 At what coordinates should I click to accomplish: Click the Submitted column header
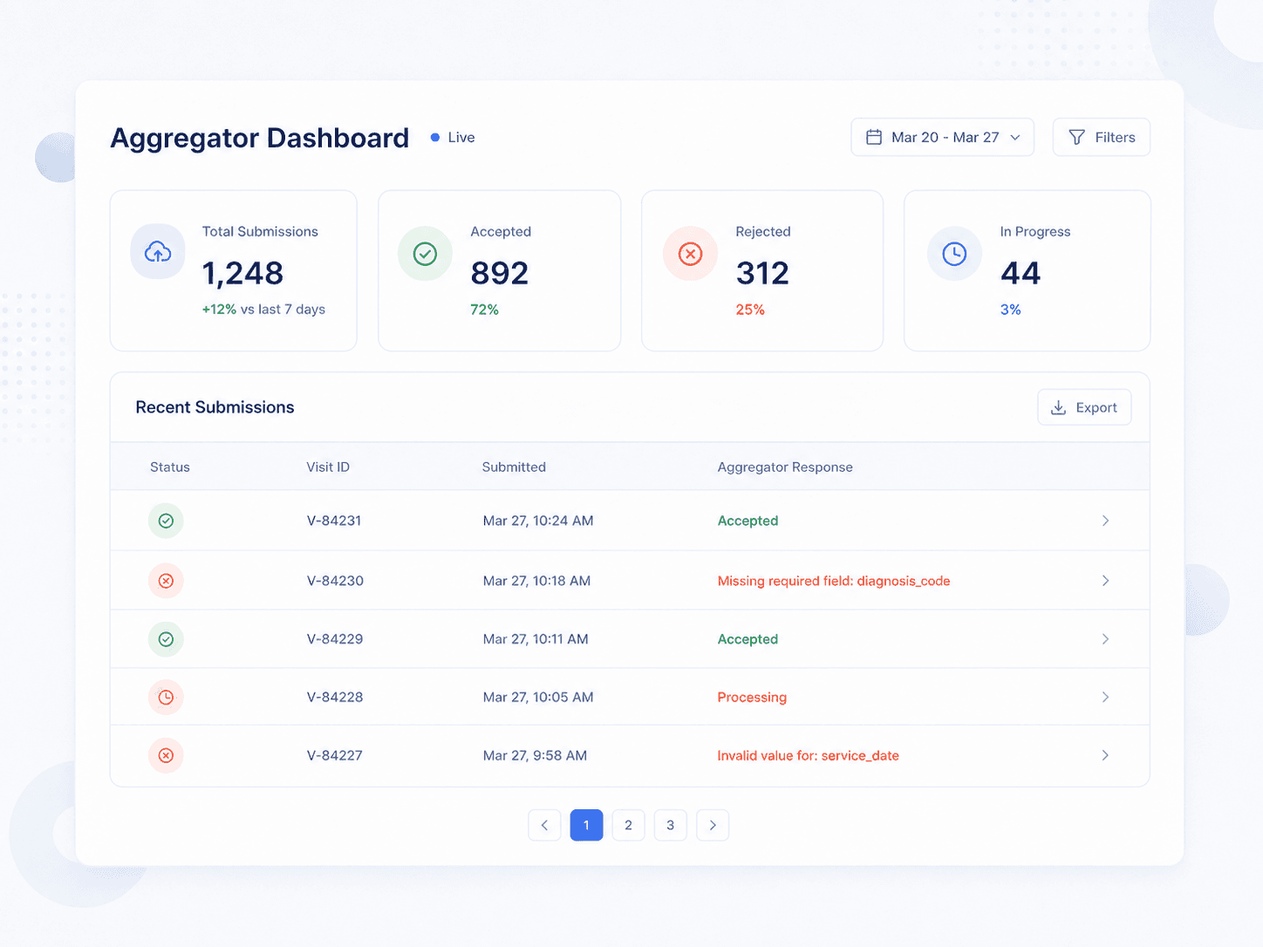[514, 467]
